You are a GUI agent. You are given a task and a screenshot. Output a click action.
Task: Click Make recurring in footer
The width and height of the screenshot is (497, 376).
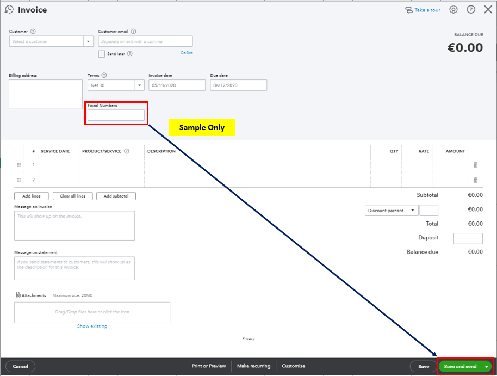253,366
